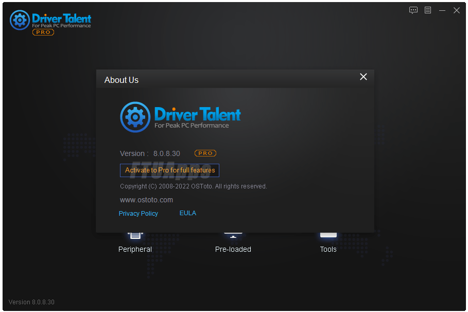Open the feedback chat bubble icon
Image resolution: width=468 pixels, height=312 pixels.
[x=413, y=10]
